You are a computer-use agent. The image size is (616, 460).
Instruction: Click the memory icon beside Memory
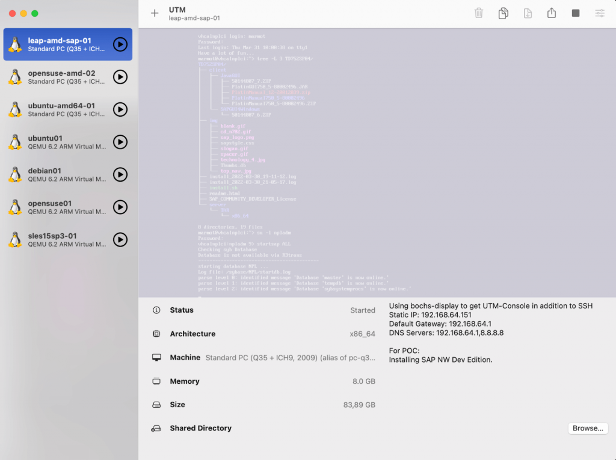[x=156, y=381]
